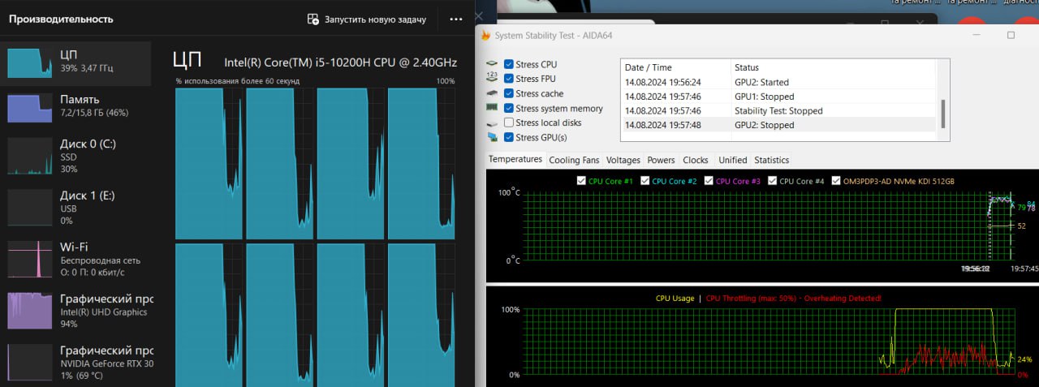Select the NVIDIA GeForce RTX graph thumbnail
Screen dimensions: 1039x387
30,362
